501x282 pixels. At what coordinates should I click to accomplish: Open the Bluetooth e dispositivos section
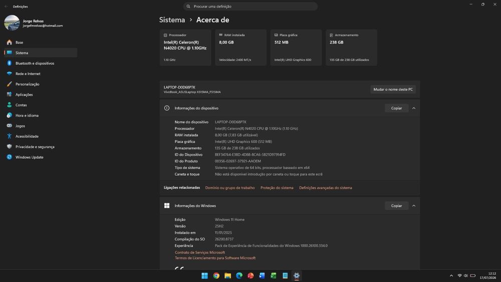pos(41,63)
